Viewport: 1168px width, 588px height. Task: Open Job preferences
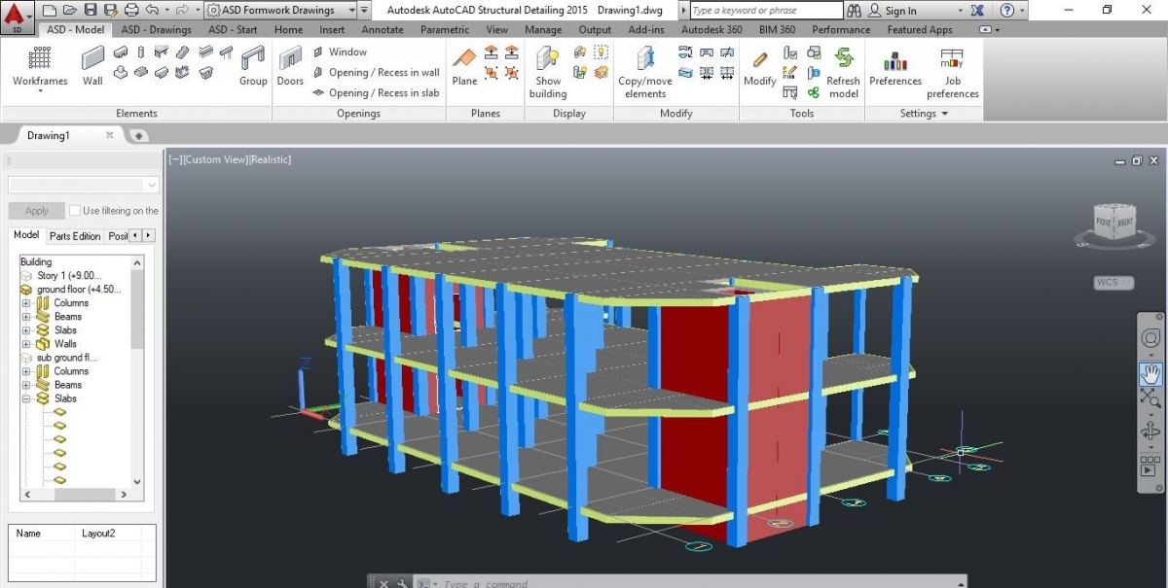coord(952,64)
